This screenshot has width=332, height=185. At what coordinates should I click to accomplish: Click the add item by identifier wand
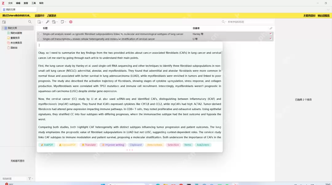[x=47, y=22]
